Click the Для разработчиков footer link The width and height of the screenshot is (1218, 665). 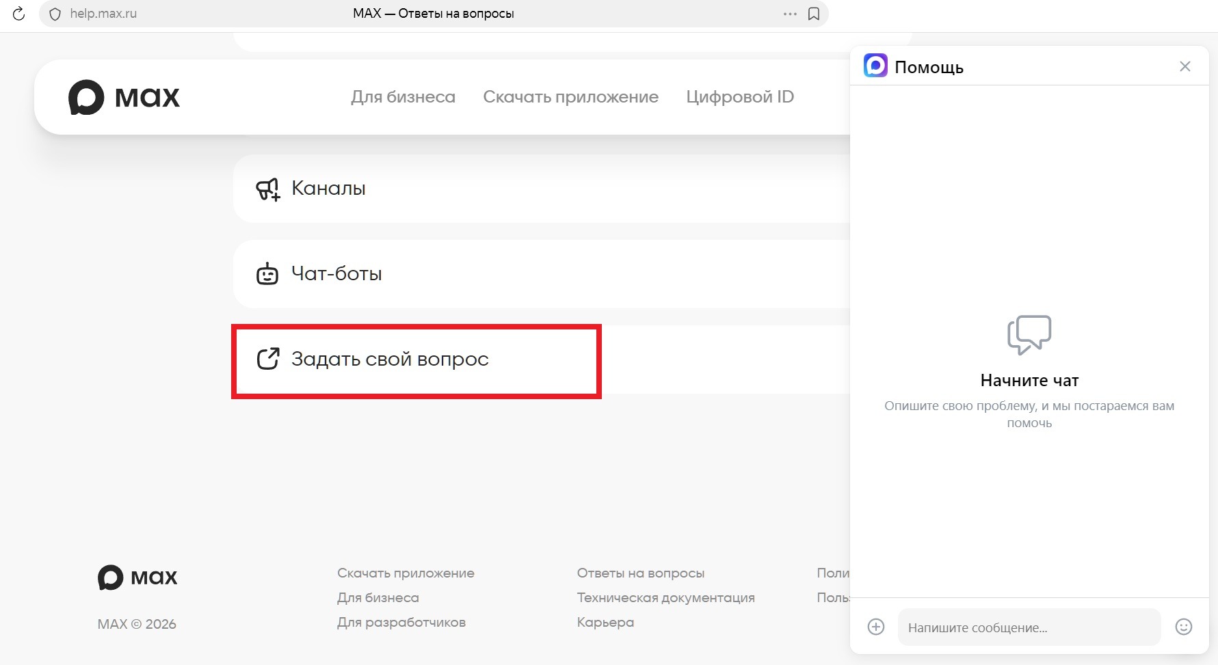pyautogui.click(x=401, y=623)
